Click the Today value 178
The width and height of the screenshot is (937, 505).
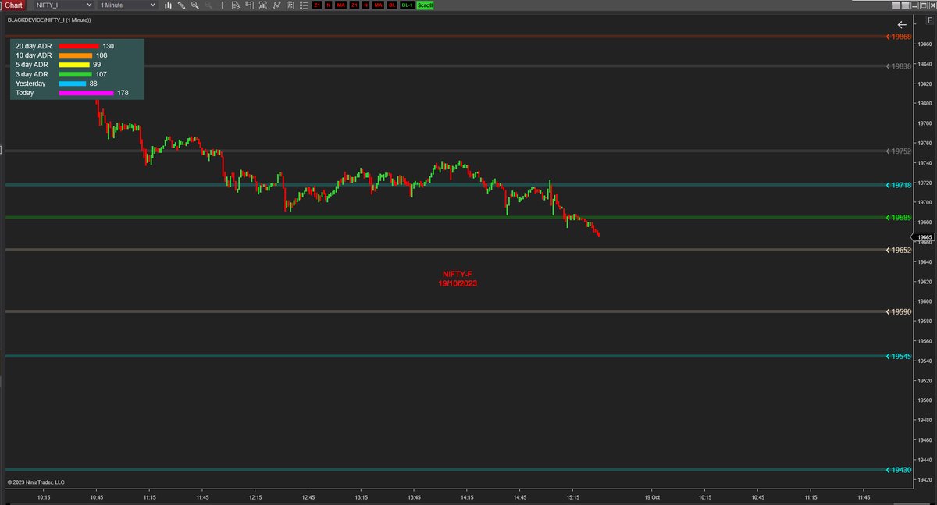pyautogui.click(x=123, y=93)
